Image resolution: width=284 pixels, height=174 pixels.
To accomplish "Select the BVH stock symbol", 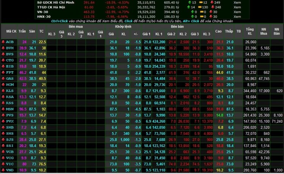I will (10, 48).
